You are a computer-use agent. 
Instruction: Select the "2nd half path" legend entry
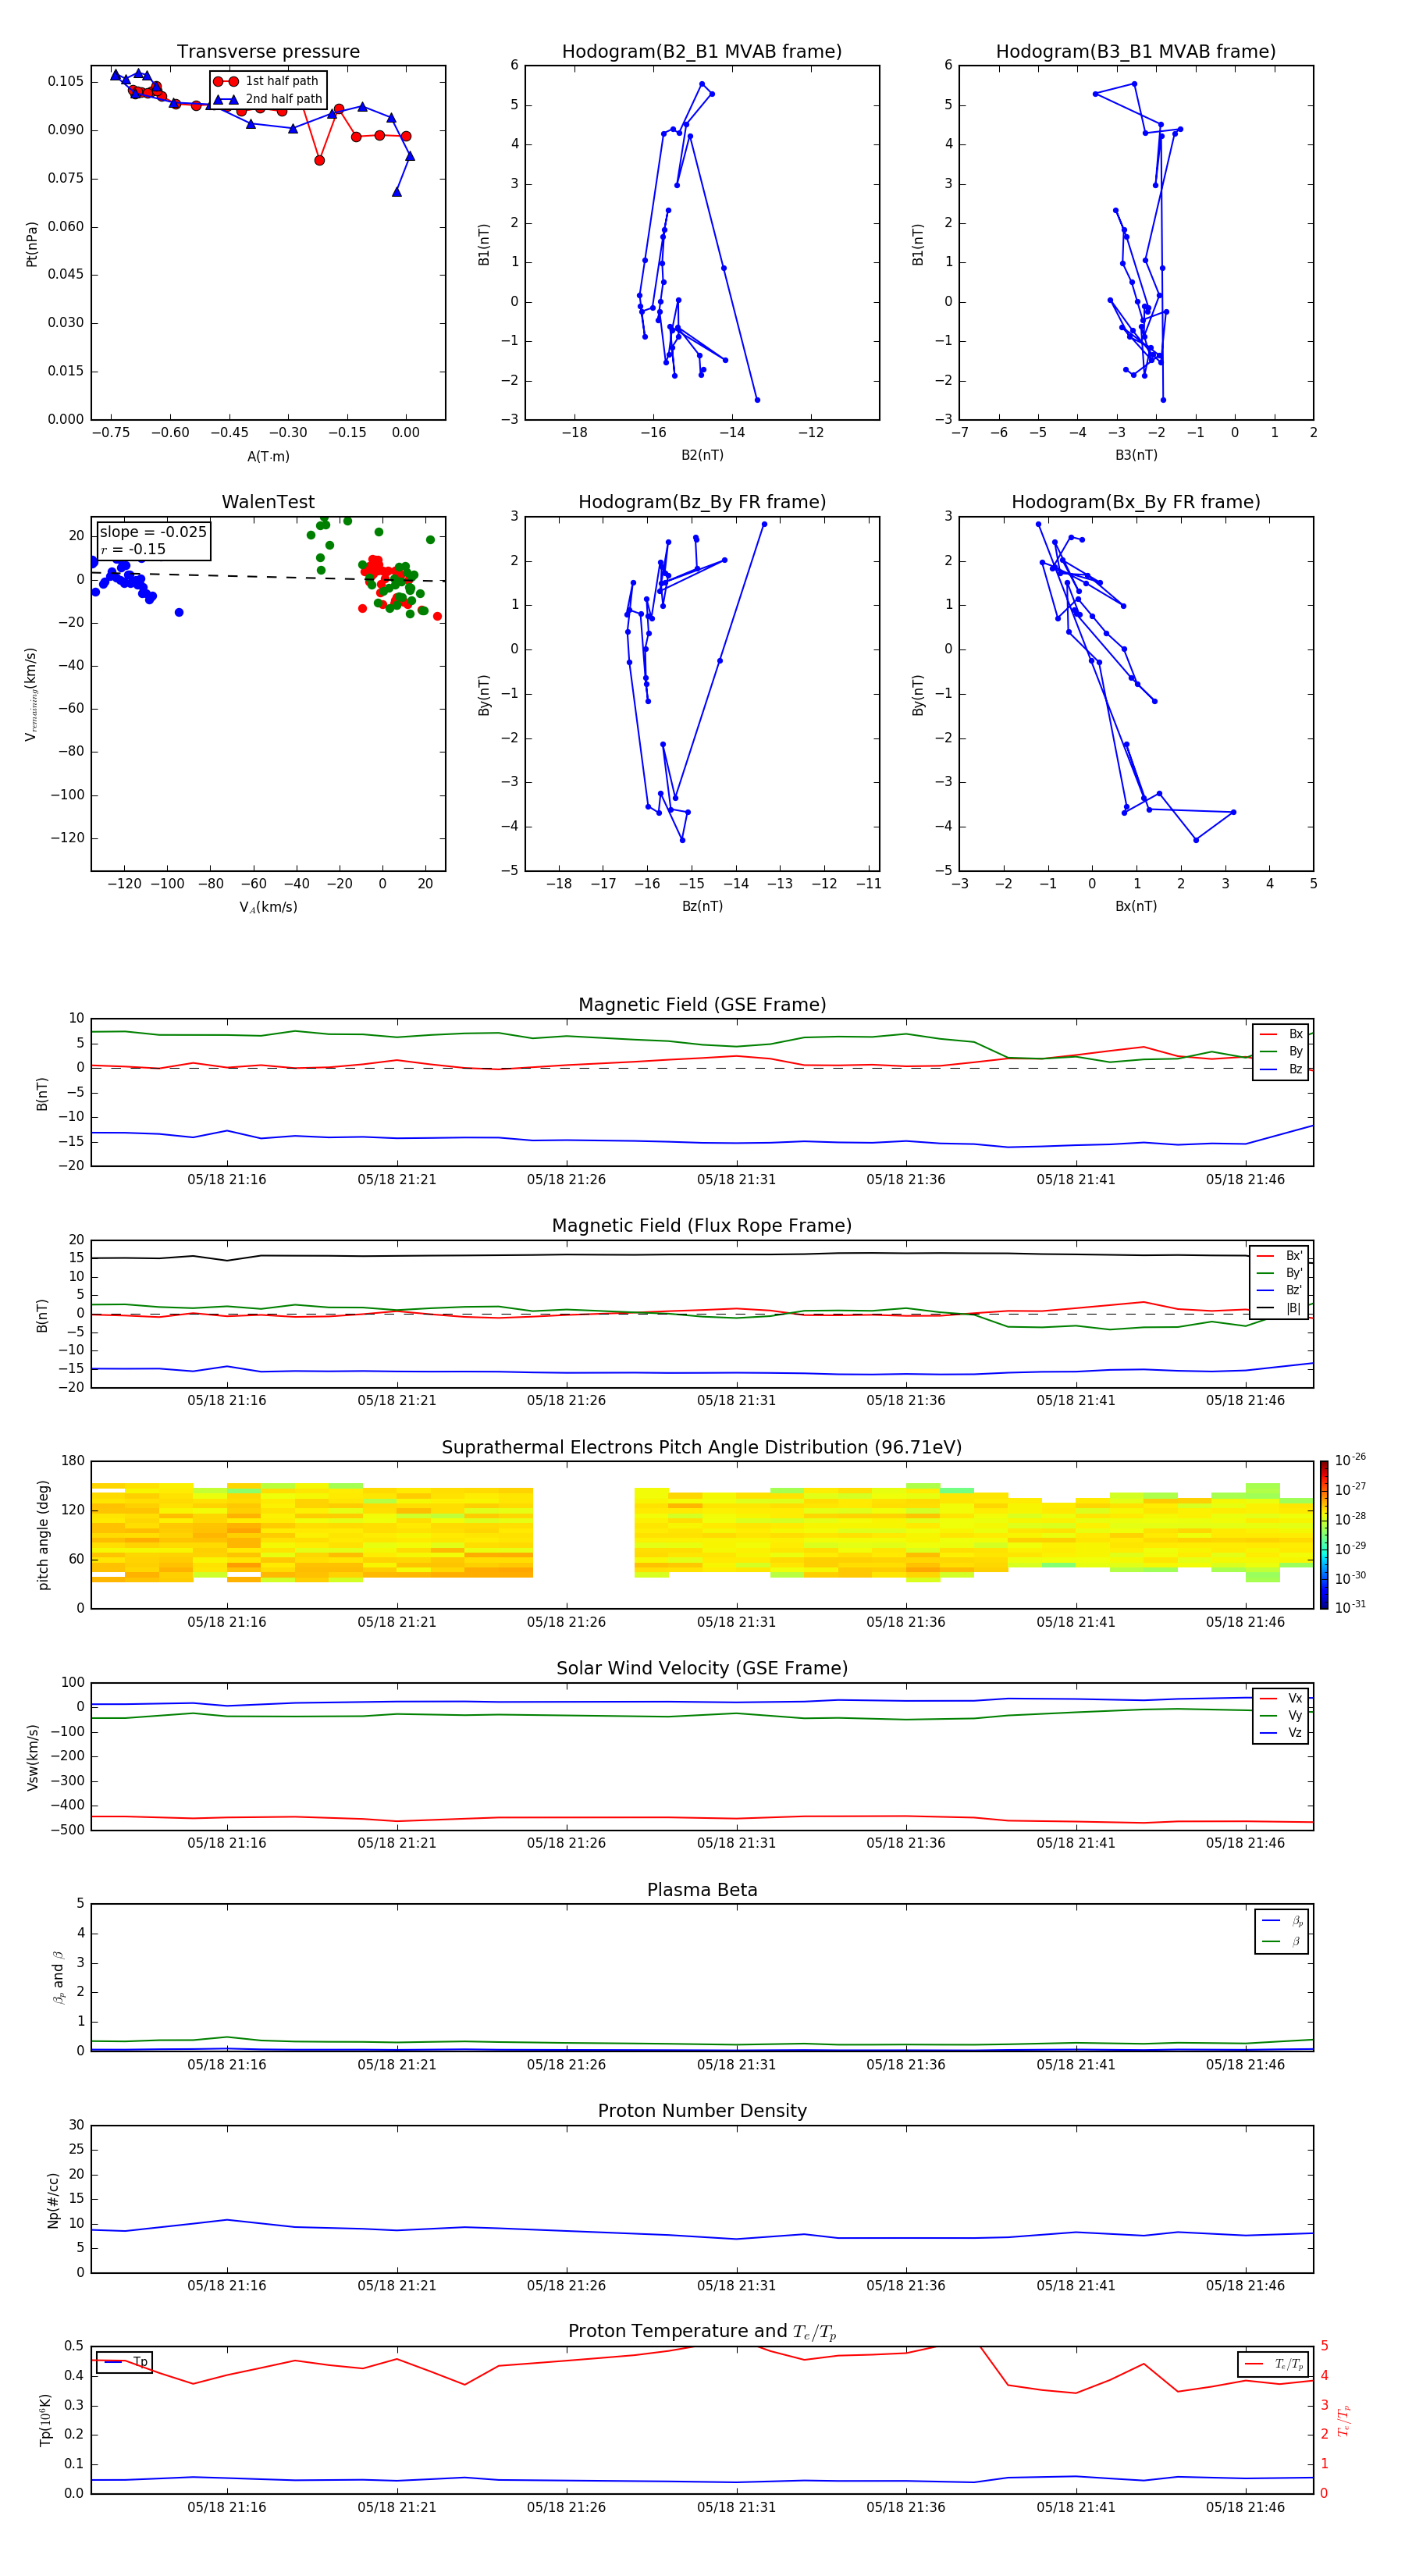coord(267,99)
